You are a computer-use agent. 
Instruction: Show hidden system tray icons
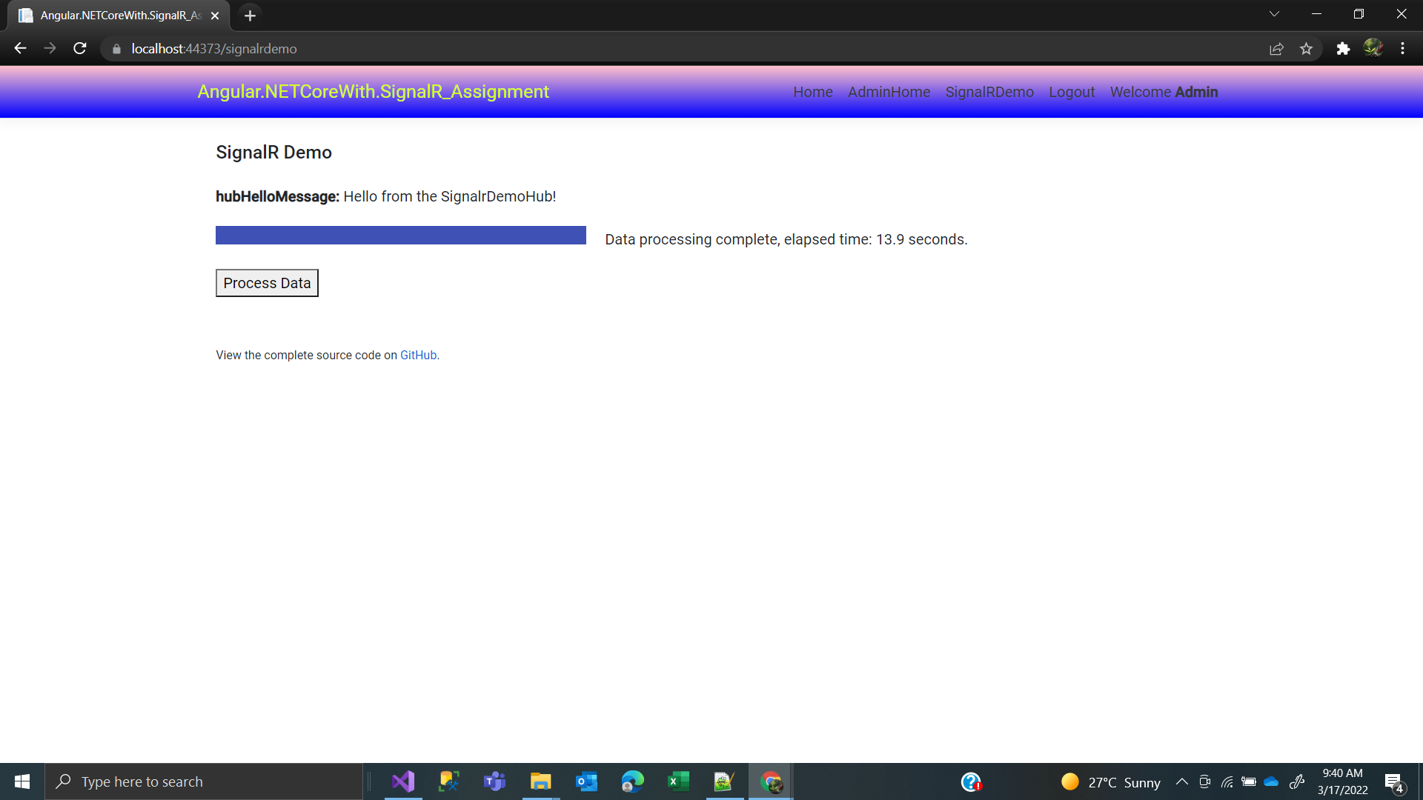pyautogui.click(x=1182, y=782)
